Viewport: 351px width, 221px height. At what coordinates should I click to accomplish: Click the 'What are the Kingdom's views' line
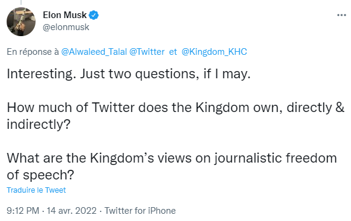(x=172, y=158)
